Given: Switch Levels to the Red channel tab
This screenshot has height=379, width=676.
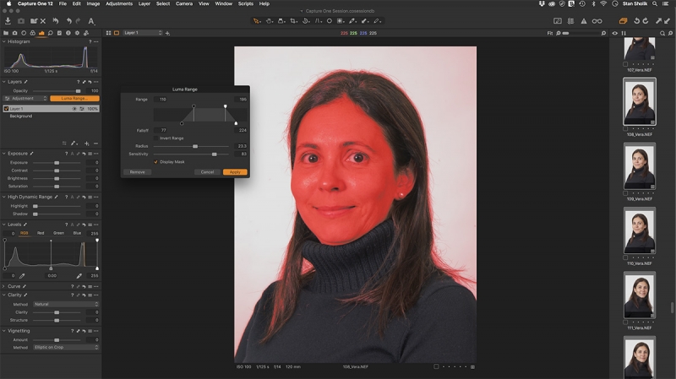Looking at the screenshot, I should coord(41,233).
